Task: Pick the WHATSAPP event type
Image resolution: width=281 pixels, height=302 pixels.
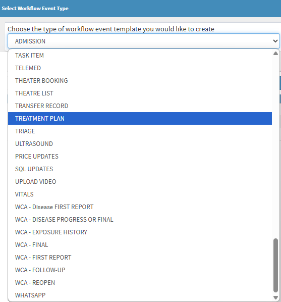Action: coord(140,295)
